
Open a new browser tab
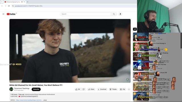click(x=28, y=2)
